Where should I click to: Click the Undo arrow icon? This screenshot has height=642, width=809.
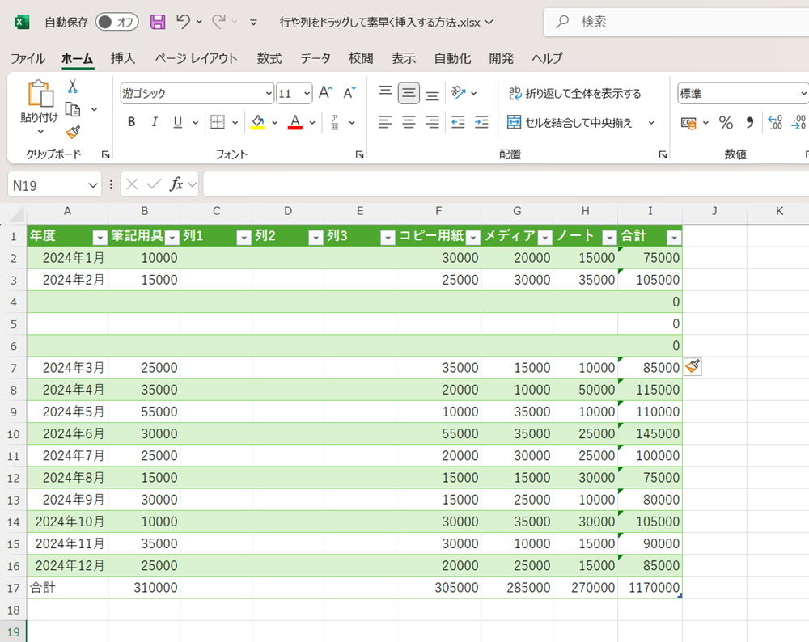pyautogui.click(x=183, y=22)
